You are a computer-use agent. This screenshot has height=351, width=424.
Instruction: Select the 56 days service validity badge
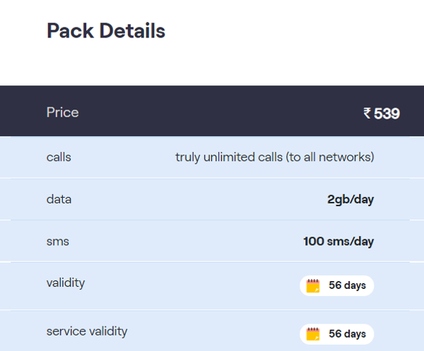[x=336, y=334]
